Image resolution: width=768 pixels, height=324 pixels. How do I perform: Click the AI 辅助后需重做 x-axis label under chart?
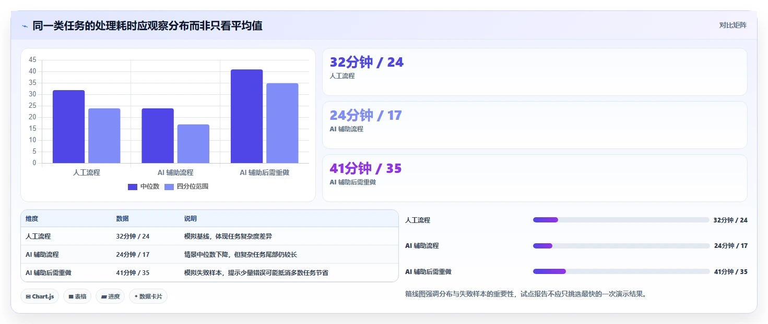264,172
